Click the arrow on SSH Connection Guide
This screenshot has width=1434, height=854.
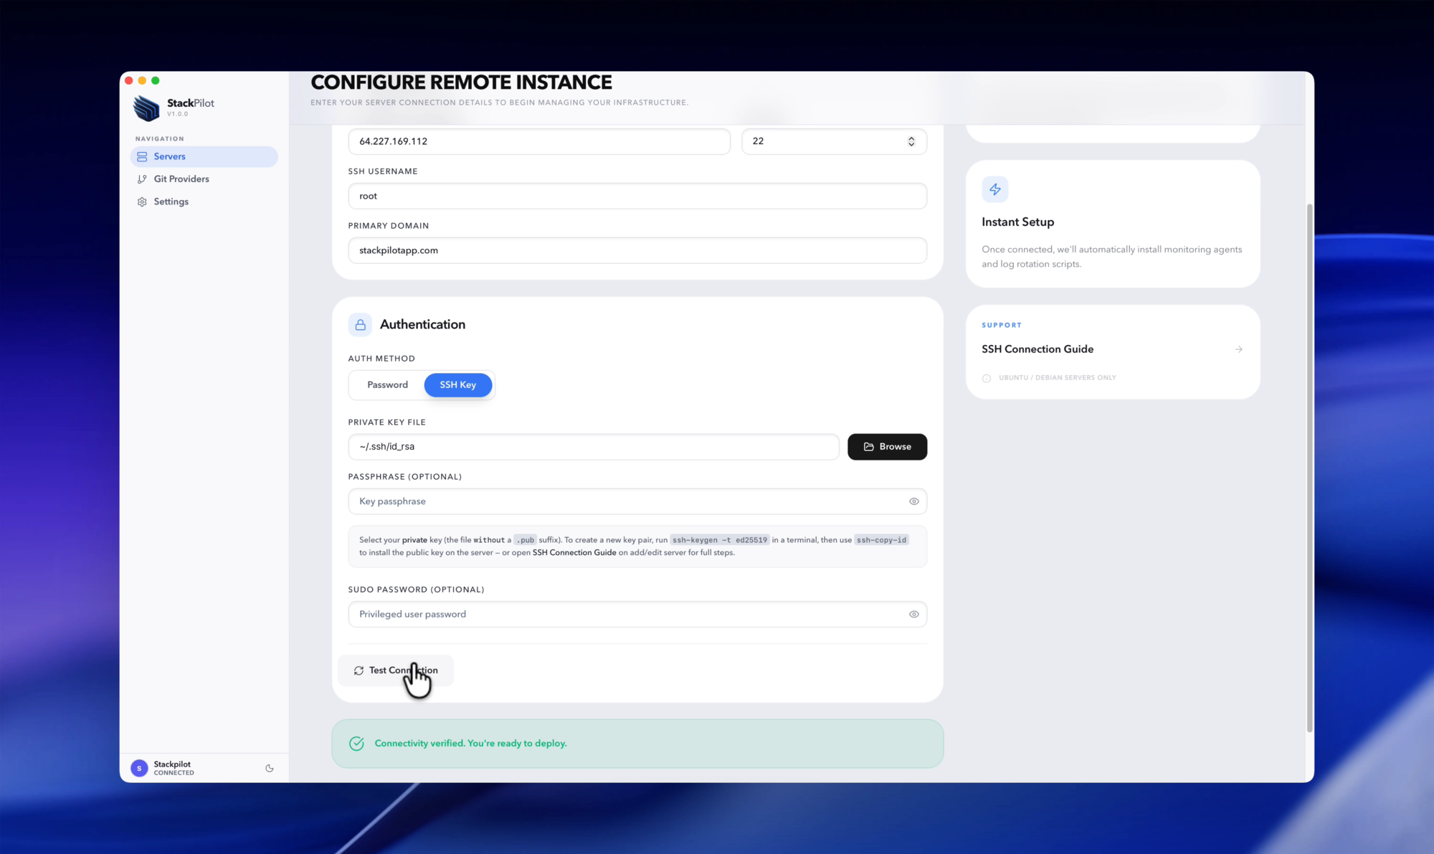pos(1239,350)
